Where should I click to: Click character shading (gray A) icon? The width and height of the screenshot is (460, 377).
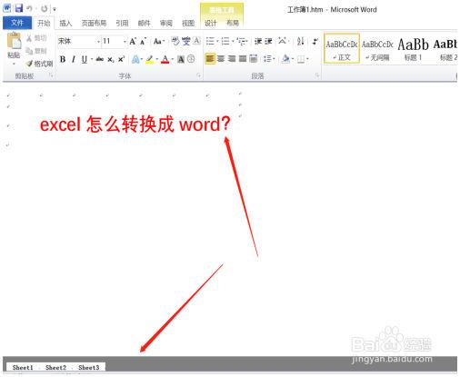181,59
